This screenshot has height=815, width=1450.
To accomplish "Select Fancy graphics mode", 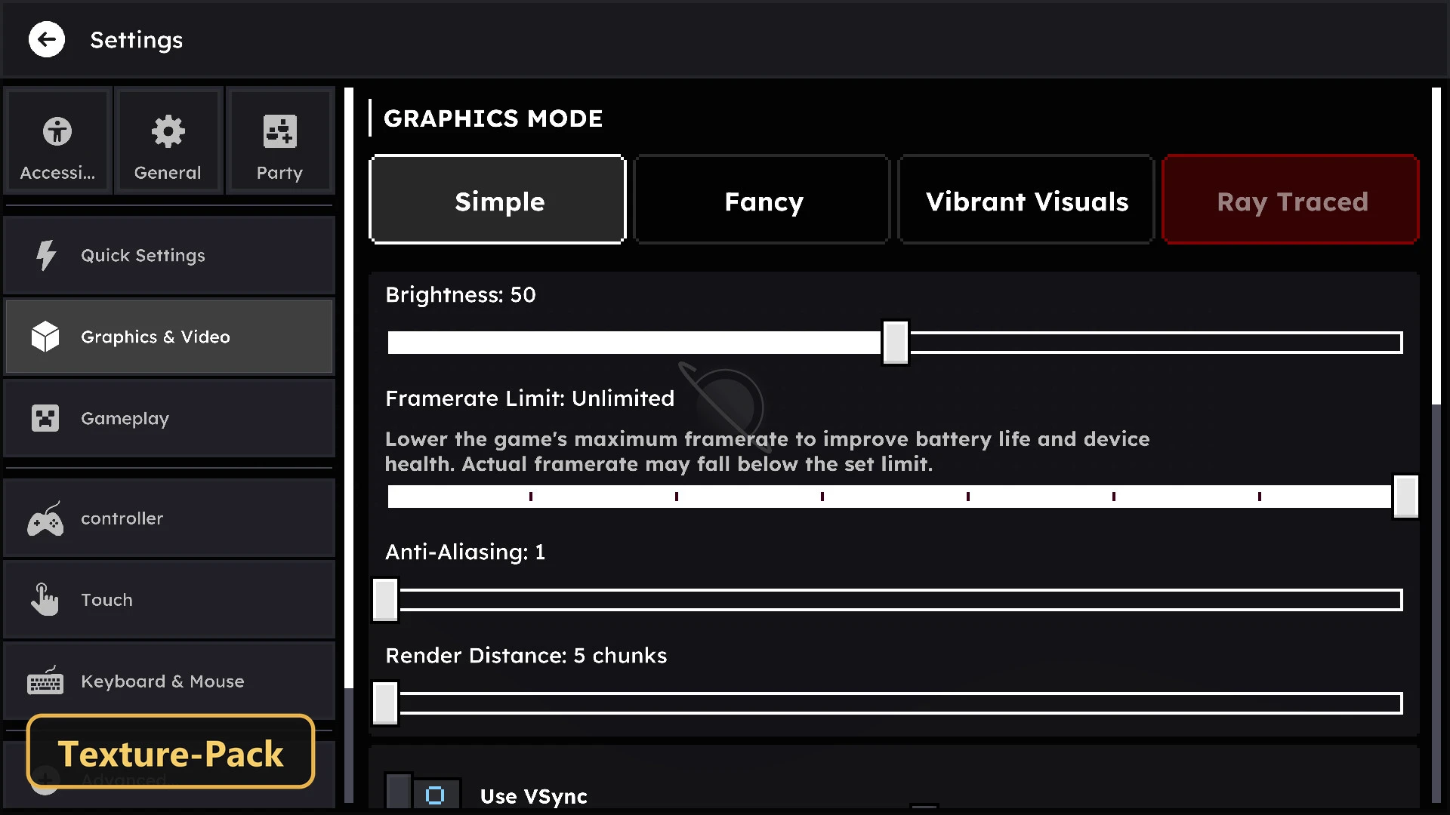I will click(x=763, y=200).
